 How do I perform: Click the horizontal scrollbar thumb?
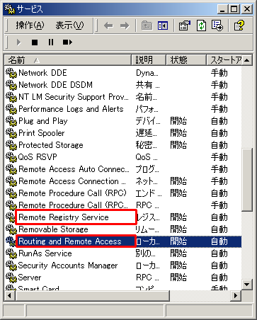click(x=92, y=295)
